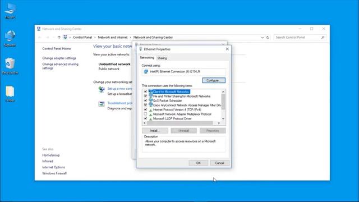Click OK in Ethernet Properties
Viewport: 359px width, 202px height.
198,163
